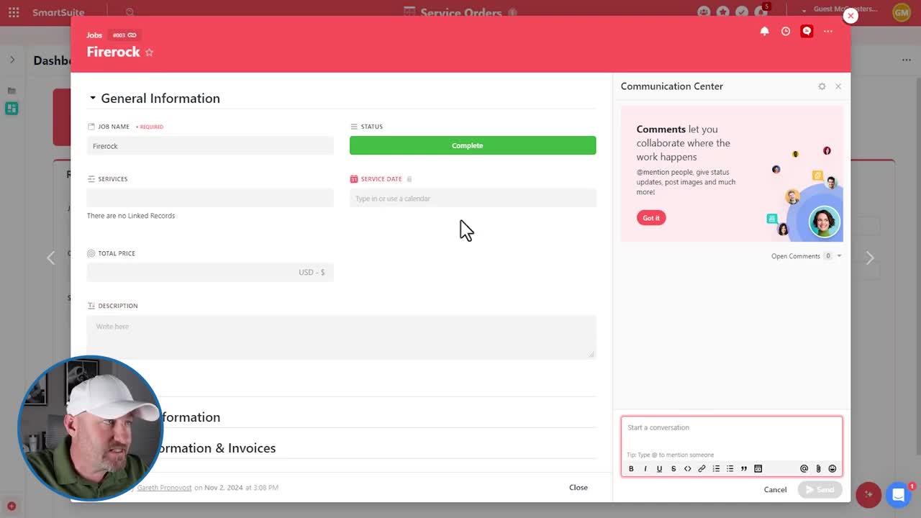
Task: Dismiss the comments tip with Got it
Action: [651, 218]
